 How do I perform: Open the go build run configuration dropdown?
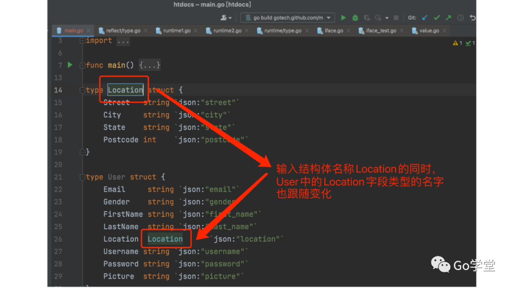(329, 18)
